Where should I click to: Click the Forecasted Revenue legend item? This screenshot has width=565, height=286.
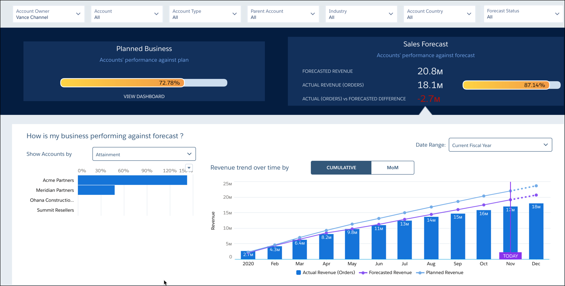[x=385, y=273]
